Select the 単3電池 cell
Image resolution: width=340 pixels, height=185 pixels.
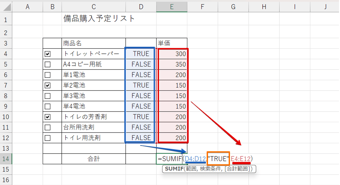click(94, 96)
